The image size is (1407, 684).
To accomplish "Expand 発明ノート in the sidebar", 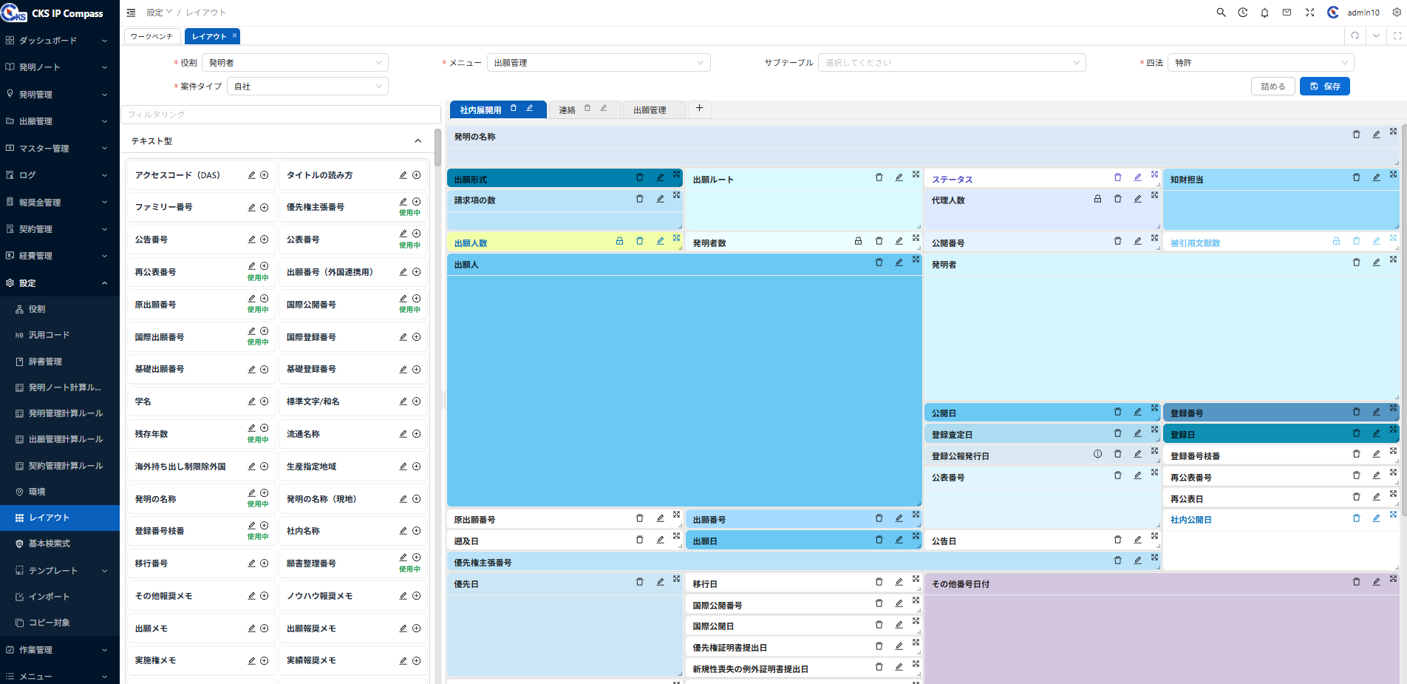I will click(59, 67).
